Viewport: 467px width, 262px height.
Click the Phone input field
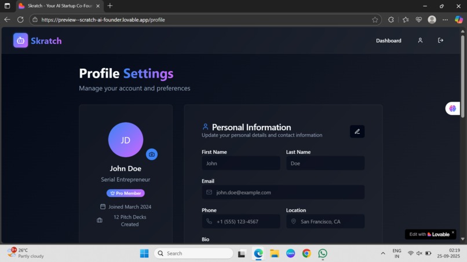pyautogui.click(x=240, y=222)
